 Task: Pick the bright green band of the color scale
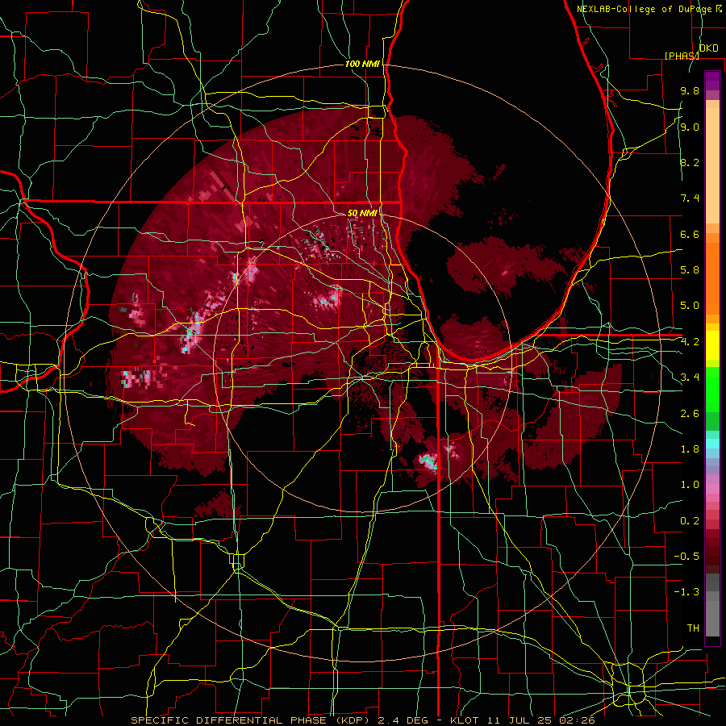coord(712,390)
